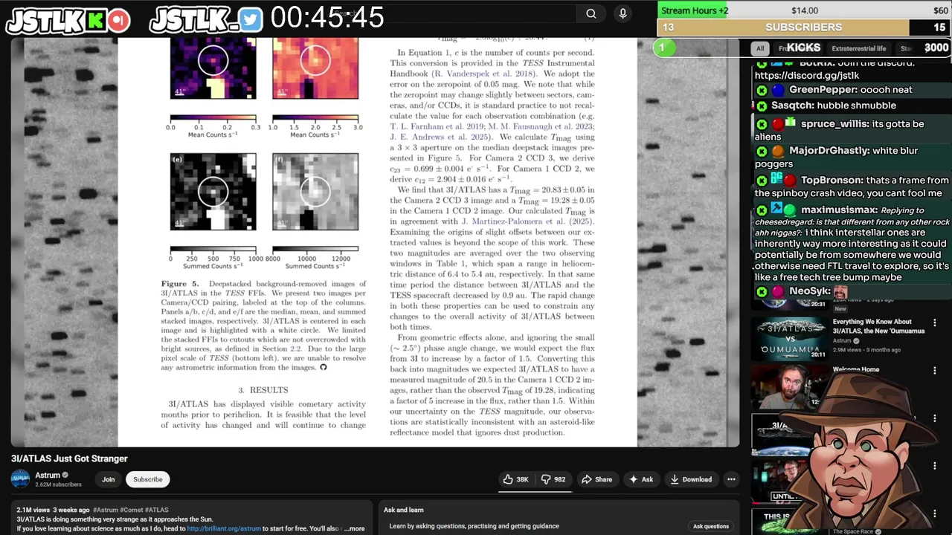Open Astrum channel avatar

pos(20,479)
